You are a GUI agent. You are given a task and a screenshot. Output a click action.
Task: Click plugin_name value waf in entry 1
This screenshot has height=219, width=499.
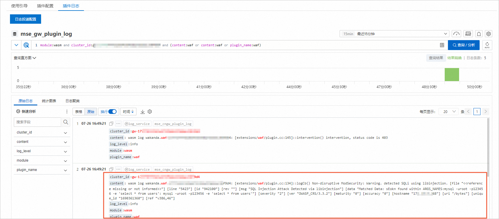[137, 157]
